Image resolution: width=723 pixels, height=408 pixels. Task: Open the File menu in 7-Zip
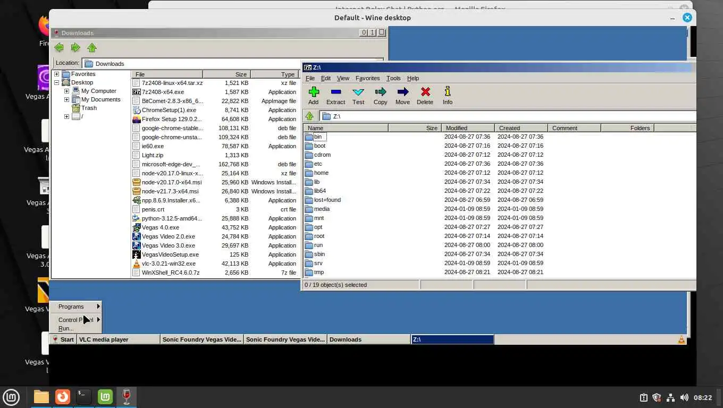[x=310, y=78]
